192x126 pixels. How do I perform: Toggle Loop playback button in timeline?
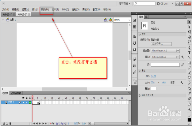tap(53, 124)
